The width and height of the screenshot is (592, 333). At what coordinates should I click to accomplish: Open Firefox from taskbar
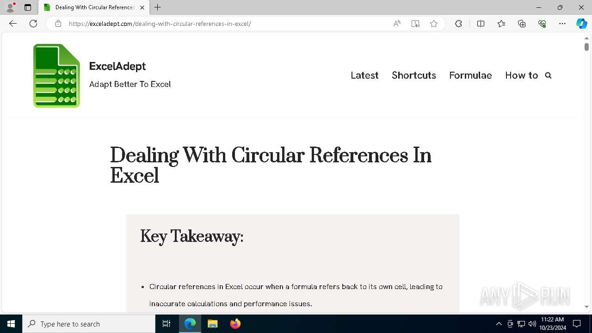[x=235, y=324]
